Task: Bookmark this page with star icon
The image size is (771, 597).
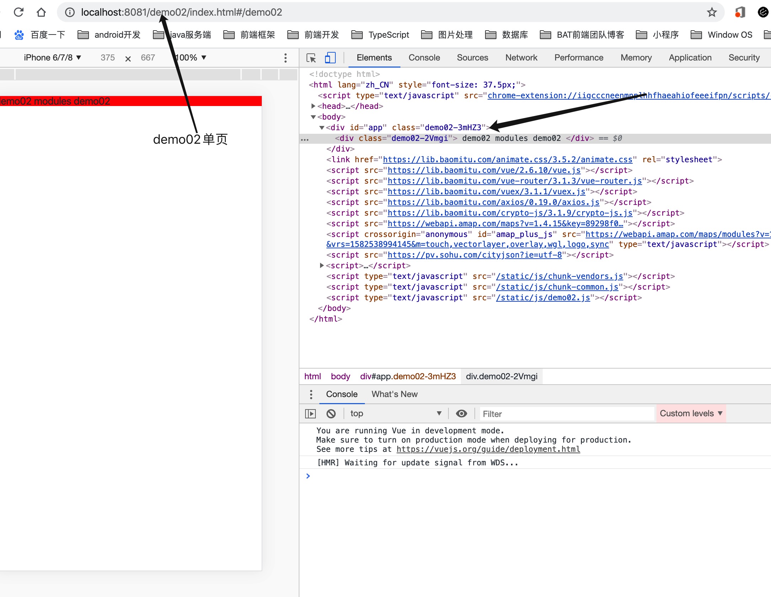Action: click(712, 12)
